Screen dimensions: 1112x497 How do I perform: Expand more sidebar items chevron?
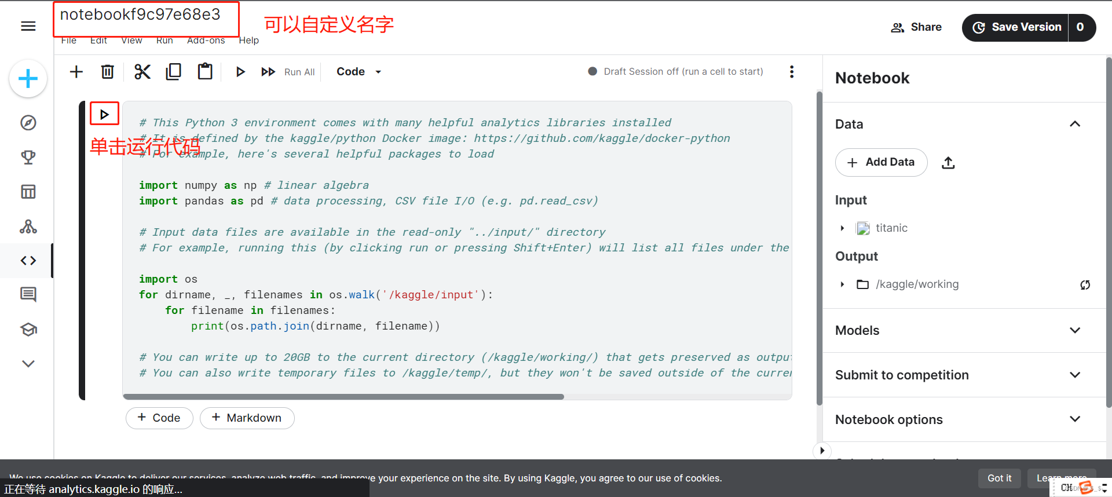28,364
